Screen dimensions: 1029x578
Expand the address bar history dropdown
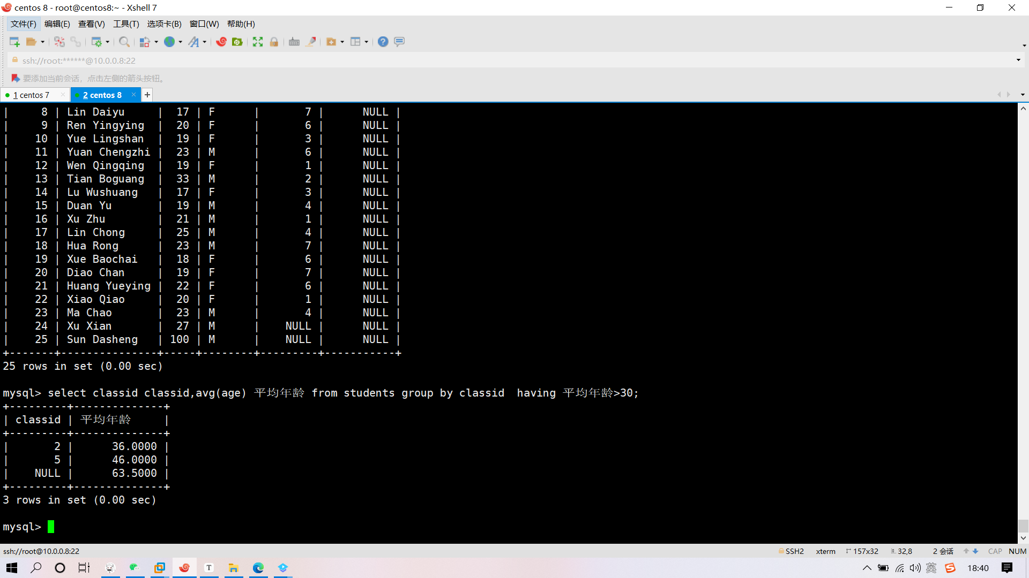click(x=1018, y=60)
